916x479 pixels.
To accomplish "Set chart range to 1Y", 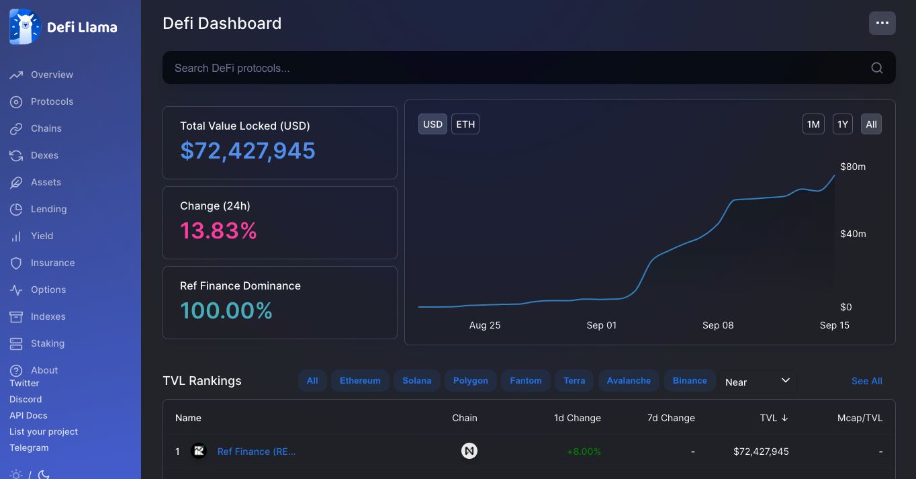I will 843,124.
